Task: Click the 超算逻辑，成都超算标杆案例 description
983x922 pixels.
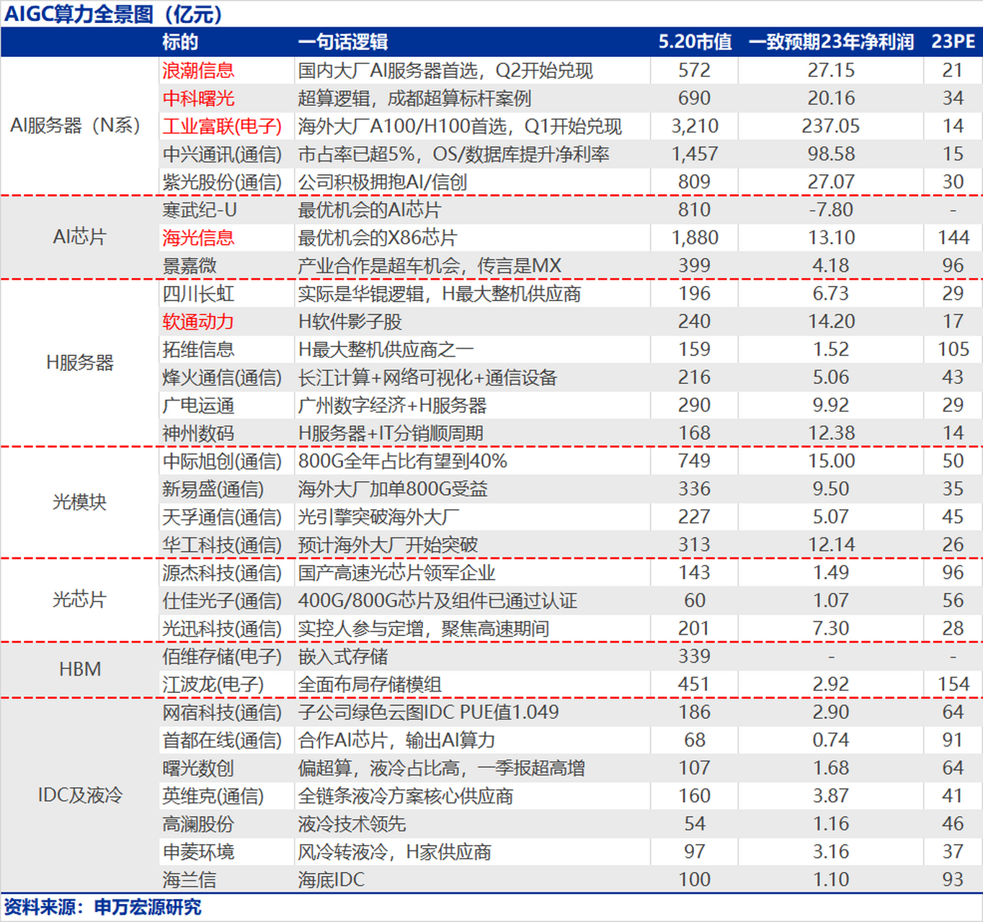Action: pos(414,99)
